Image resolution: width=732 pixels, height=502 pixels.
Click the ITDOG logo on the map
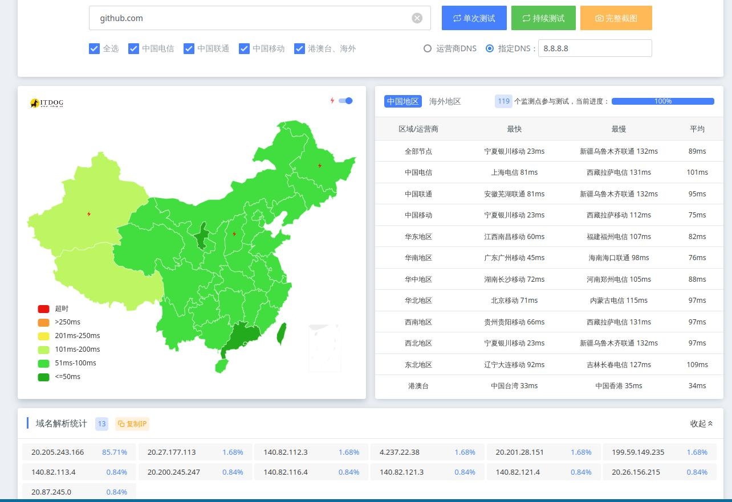coord(47,103)
